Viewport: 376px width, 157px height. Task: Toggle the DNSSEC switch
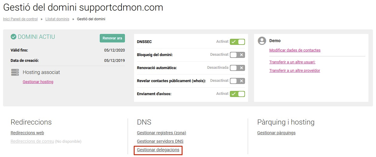pyautogui.click(x=237, y=42)
